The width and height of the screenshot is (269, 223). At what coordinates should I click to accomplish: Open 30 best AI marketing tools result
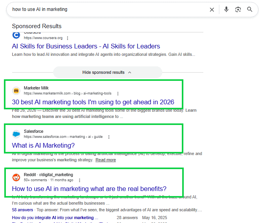click(x=93, y=102)
